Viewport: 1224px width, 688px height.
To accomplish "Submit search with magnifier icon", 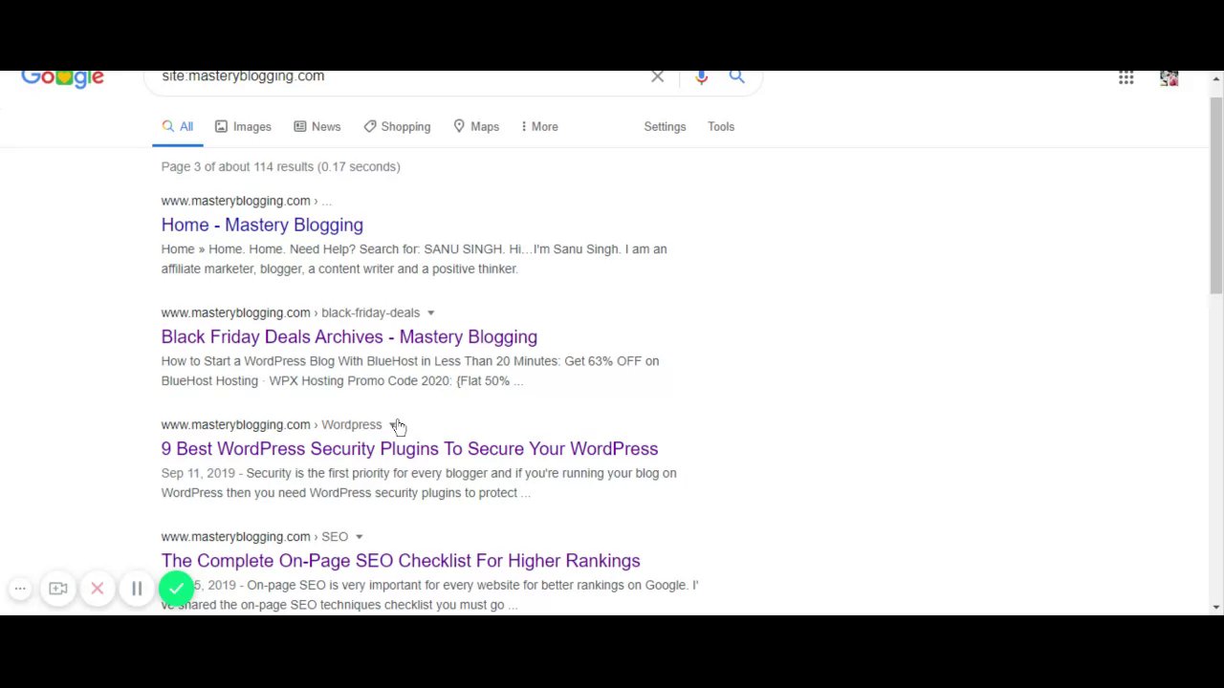I will pos(737,76).
